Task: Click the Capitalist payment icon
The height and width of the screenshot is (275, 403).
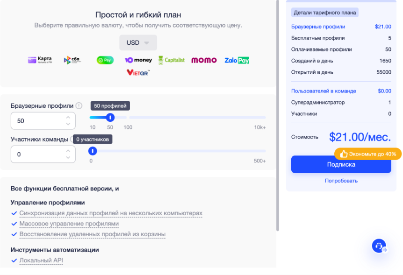Action: point(171,60)
